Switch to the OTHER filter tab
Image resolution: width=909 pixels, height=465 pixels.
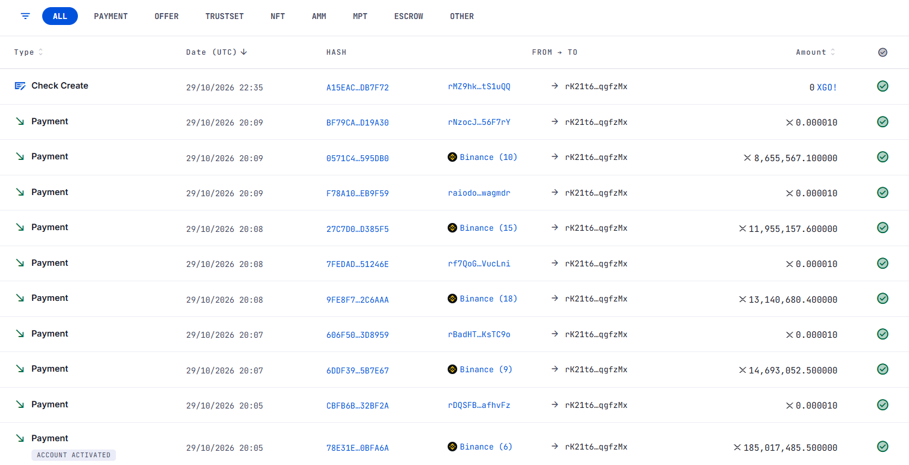pos(462,16)
